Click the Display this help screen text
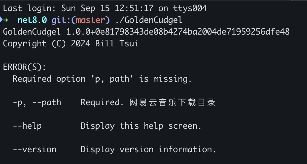This screenshot has width=307, height=164. [x=141, y=126]
